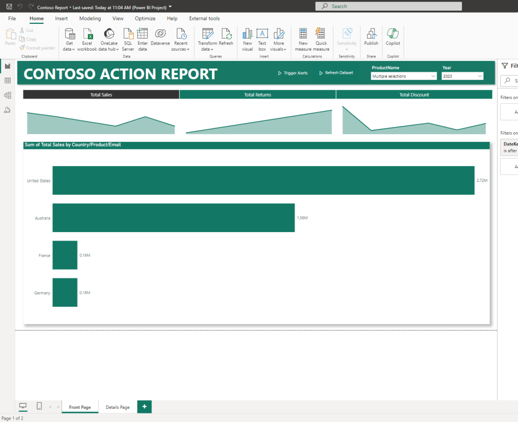
Task: Click the Get data icon
Action: (x=69, y=34)
